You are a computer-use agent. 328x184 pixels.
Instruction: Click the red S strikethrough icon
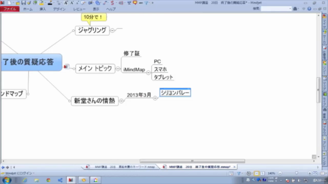[112, 3]
